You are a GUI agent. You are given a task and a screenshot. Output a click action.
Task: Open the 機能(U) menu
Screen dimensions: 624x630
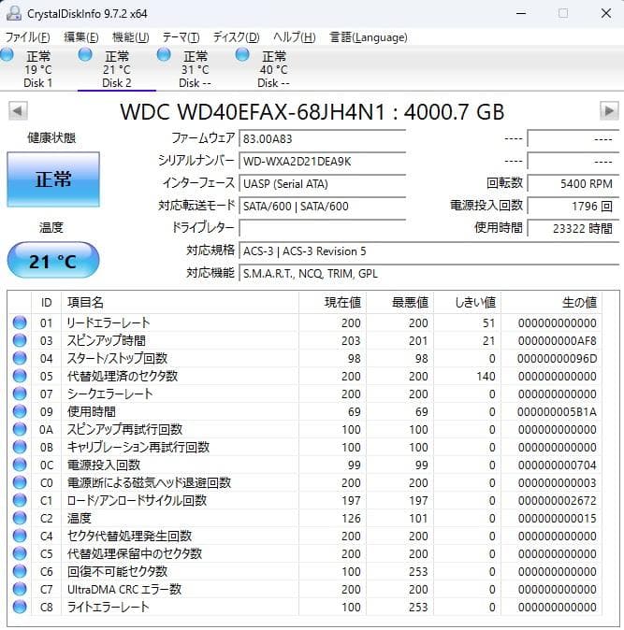131,37
